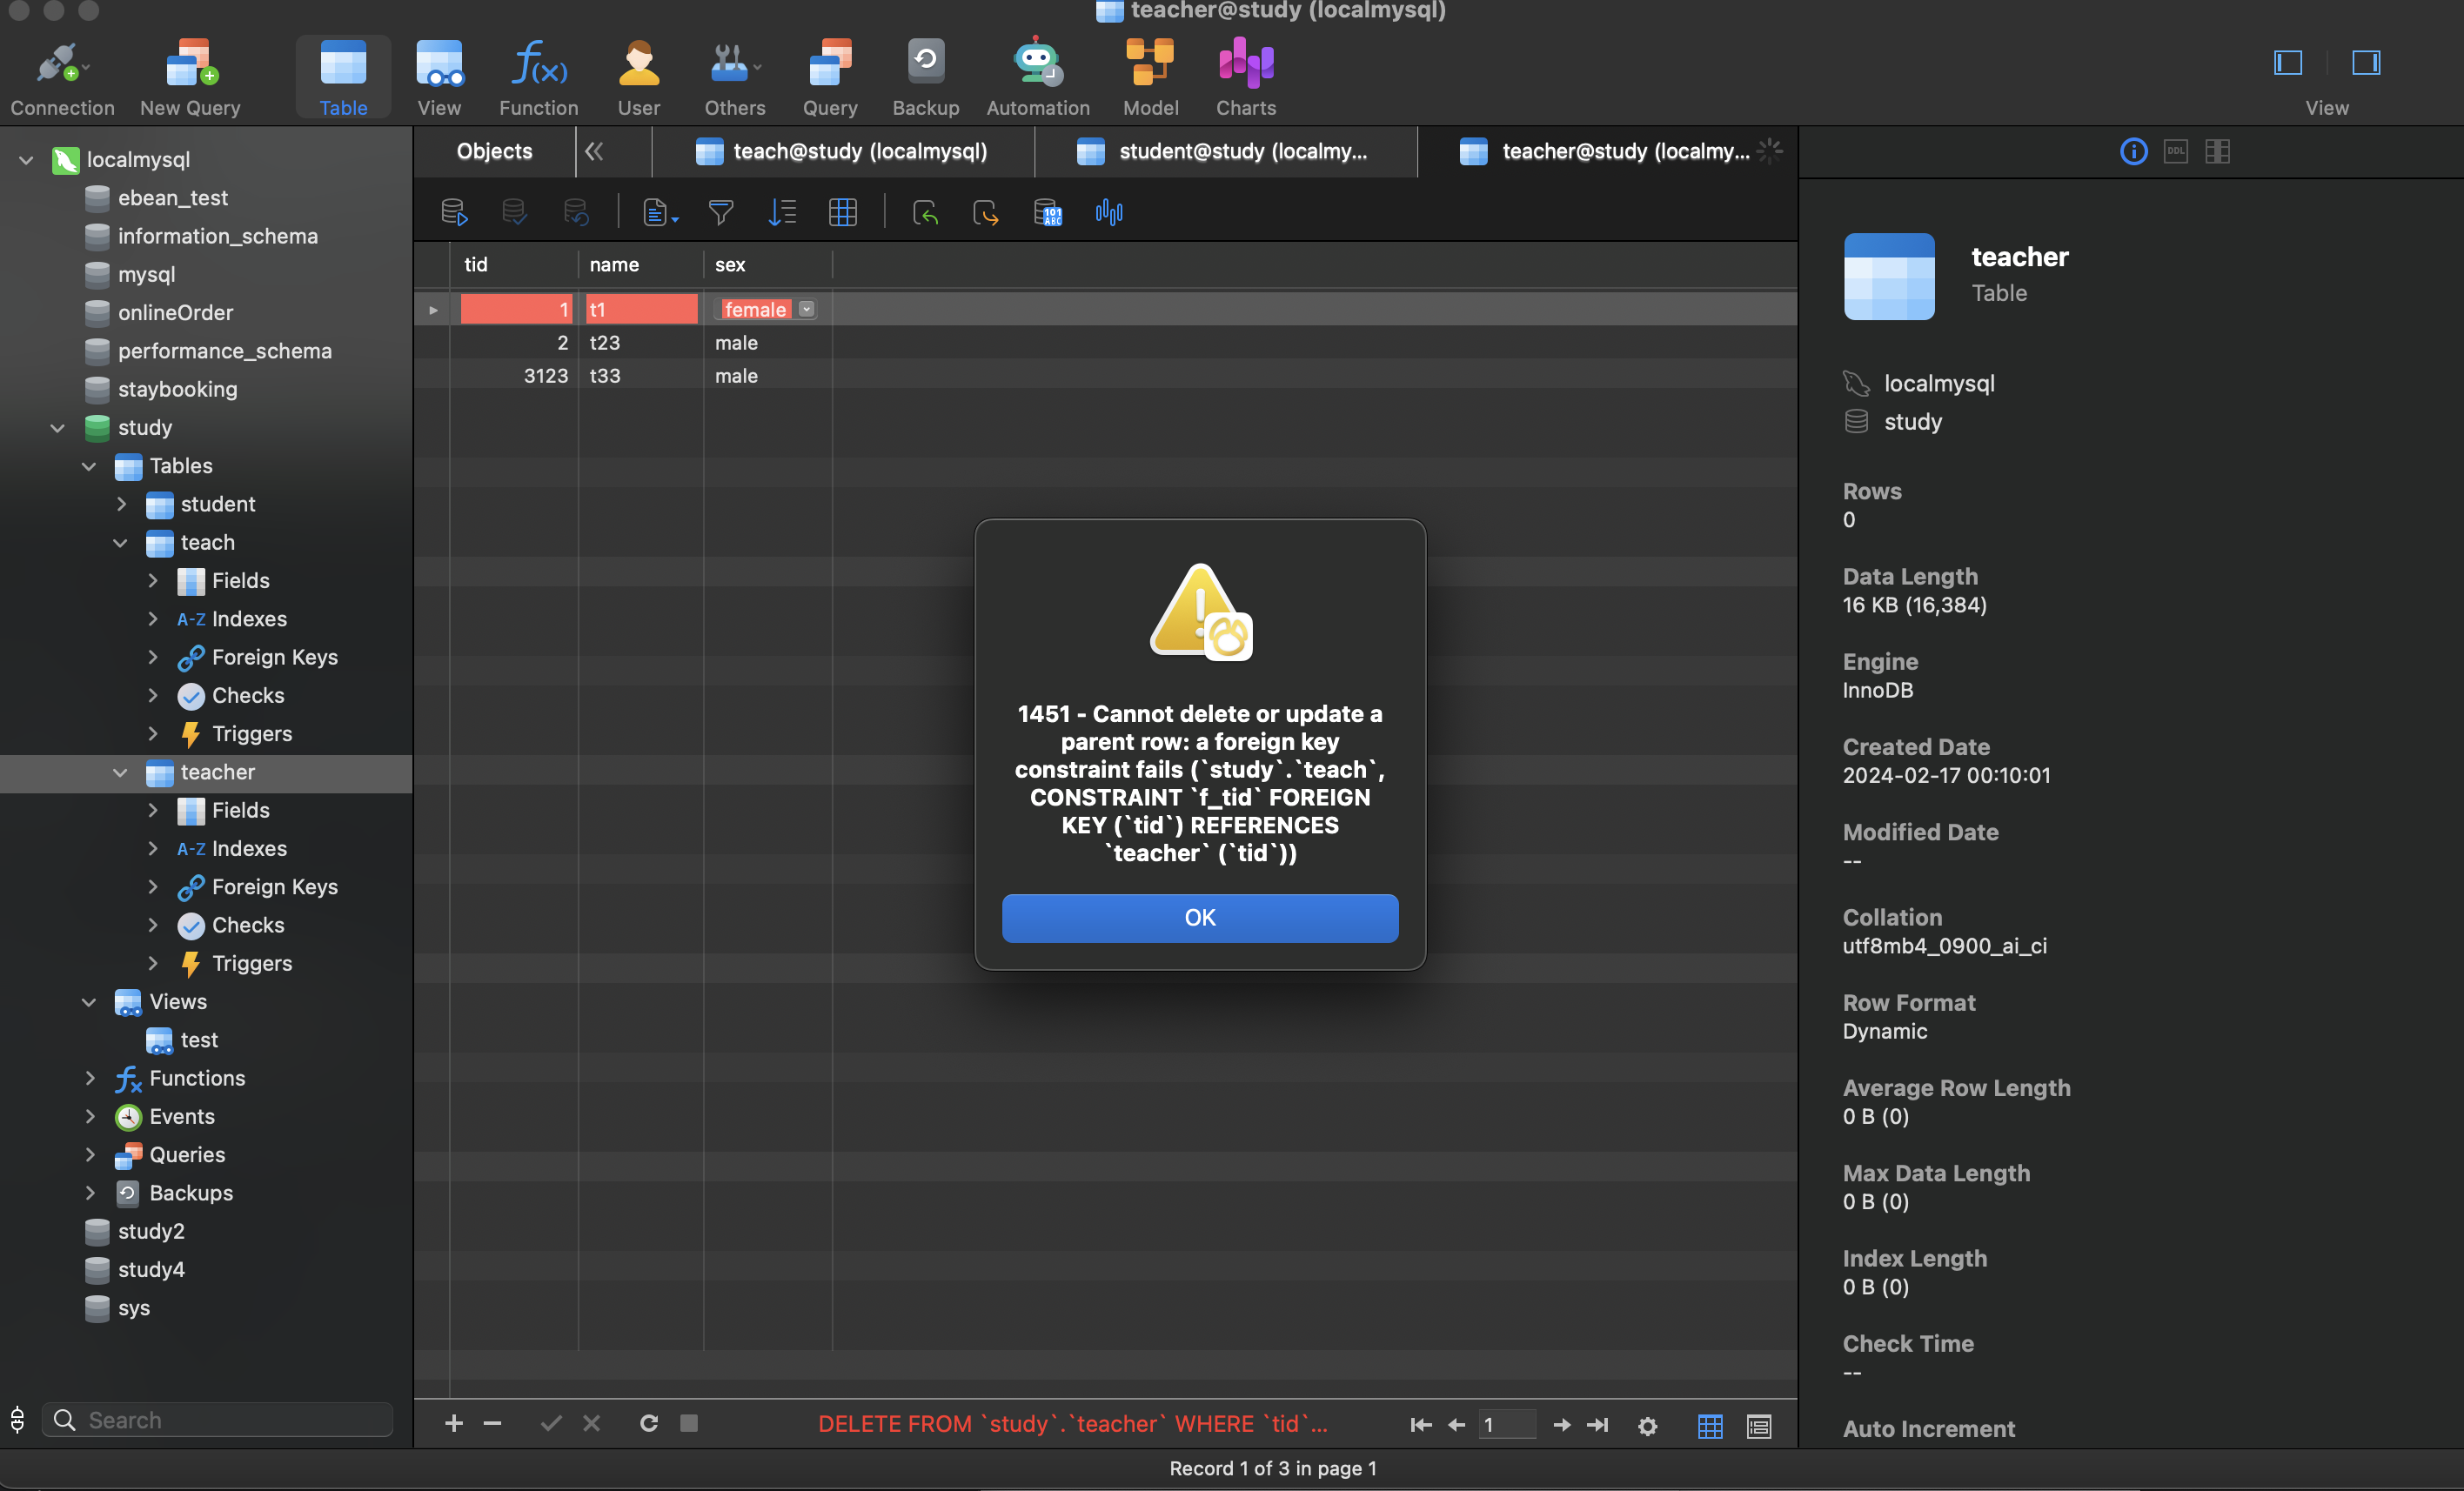Switch to the student@study tab
Viewport: 2464px width, 1491px height.
coord(1227,151)
